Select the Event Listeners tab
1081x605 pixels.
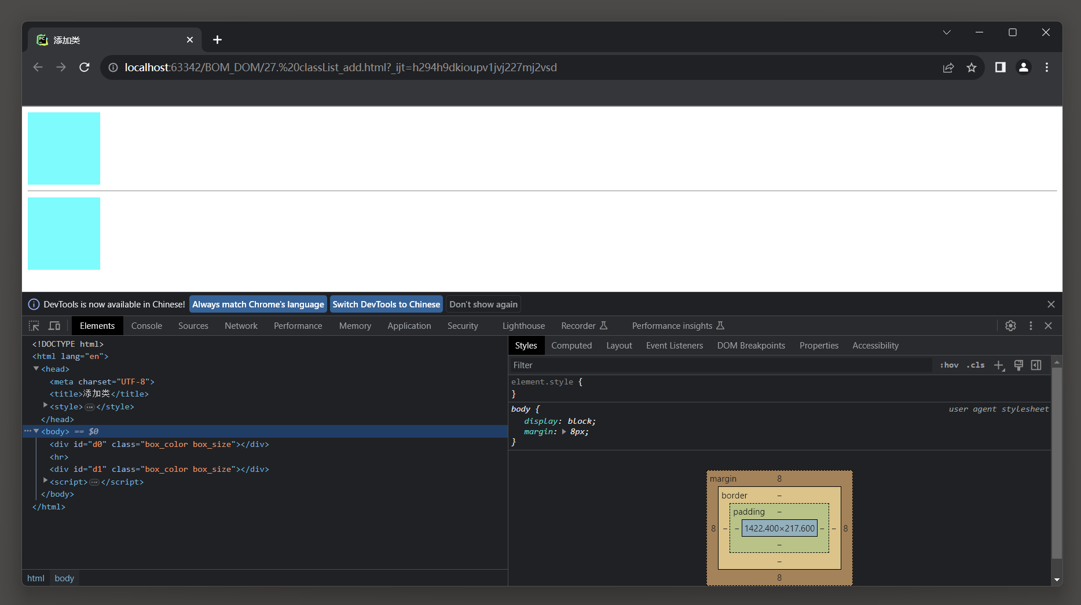coord(675,346)
